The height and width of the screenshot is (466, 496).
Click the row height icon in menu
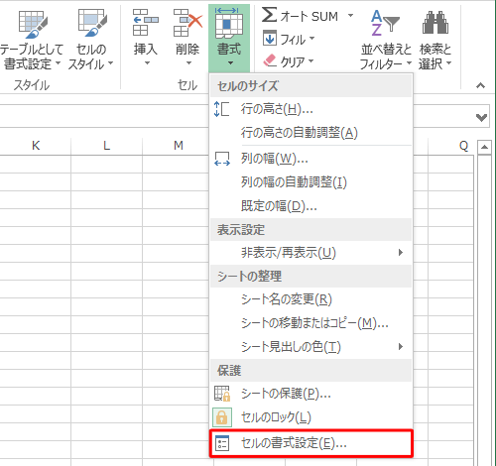point(221,109)
